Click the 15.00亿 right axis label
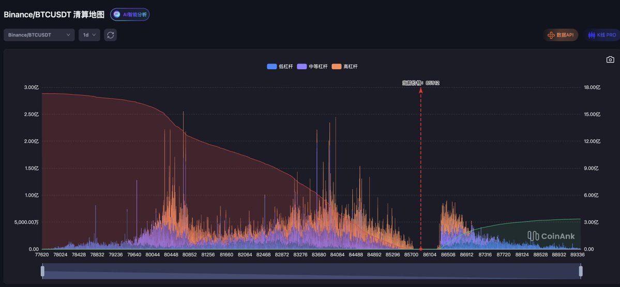 tap(592, 114)
